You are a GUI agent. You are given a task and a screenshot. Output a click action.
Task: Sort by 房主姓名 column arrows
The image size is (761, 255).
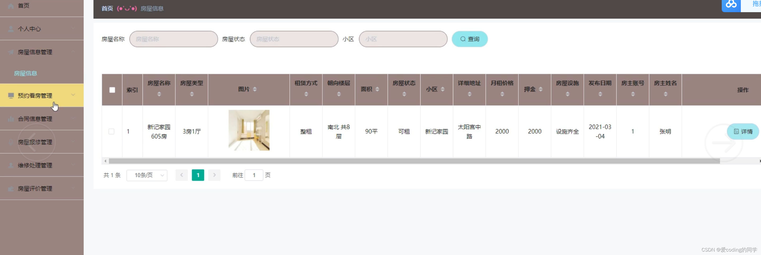665,94
